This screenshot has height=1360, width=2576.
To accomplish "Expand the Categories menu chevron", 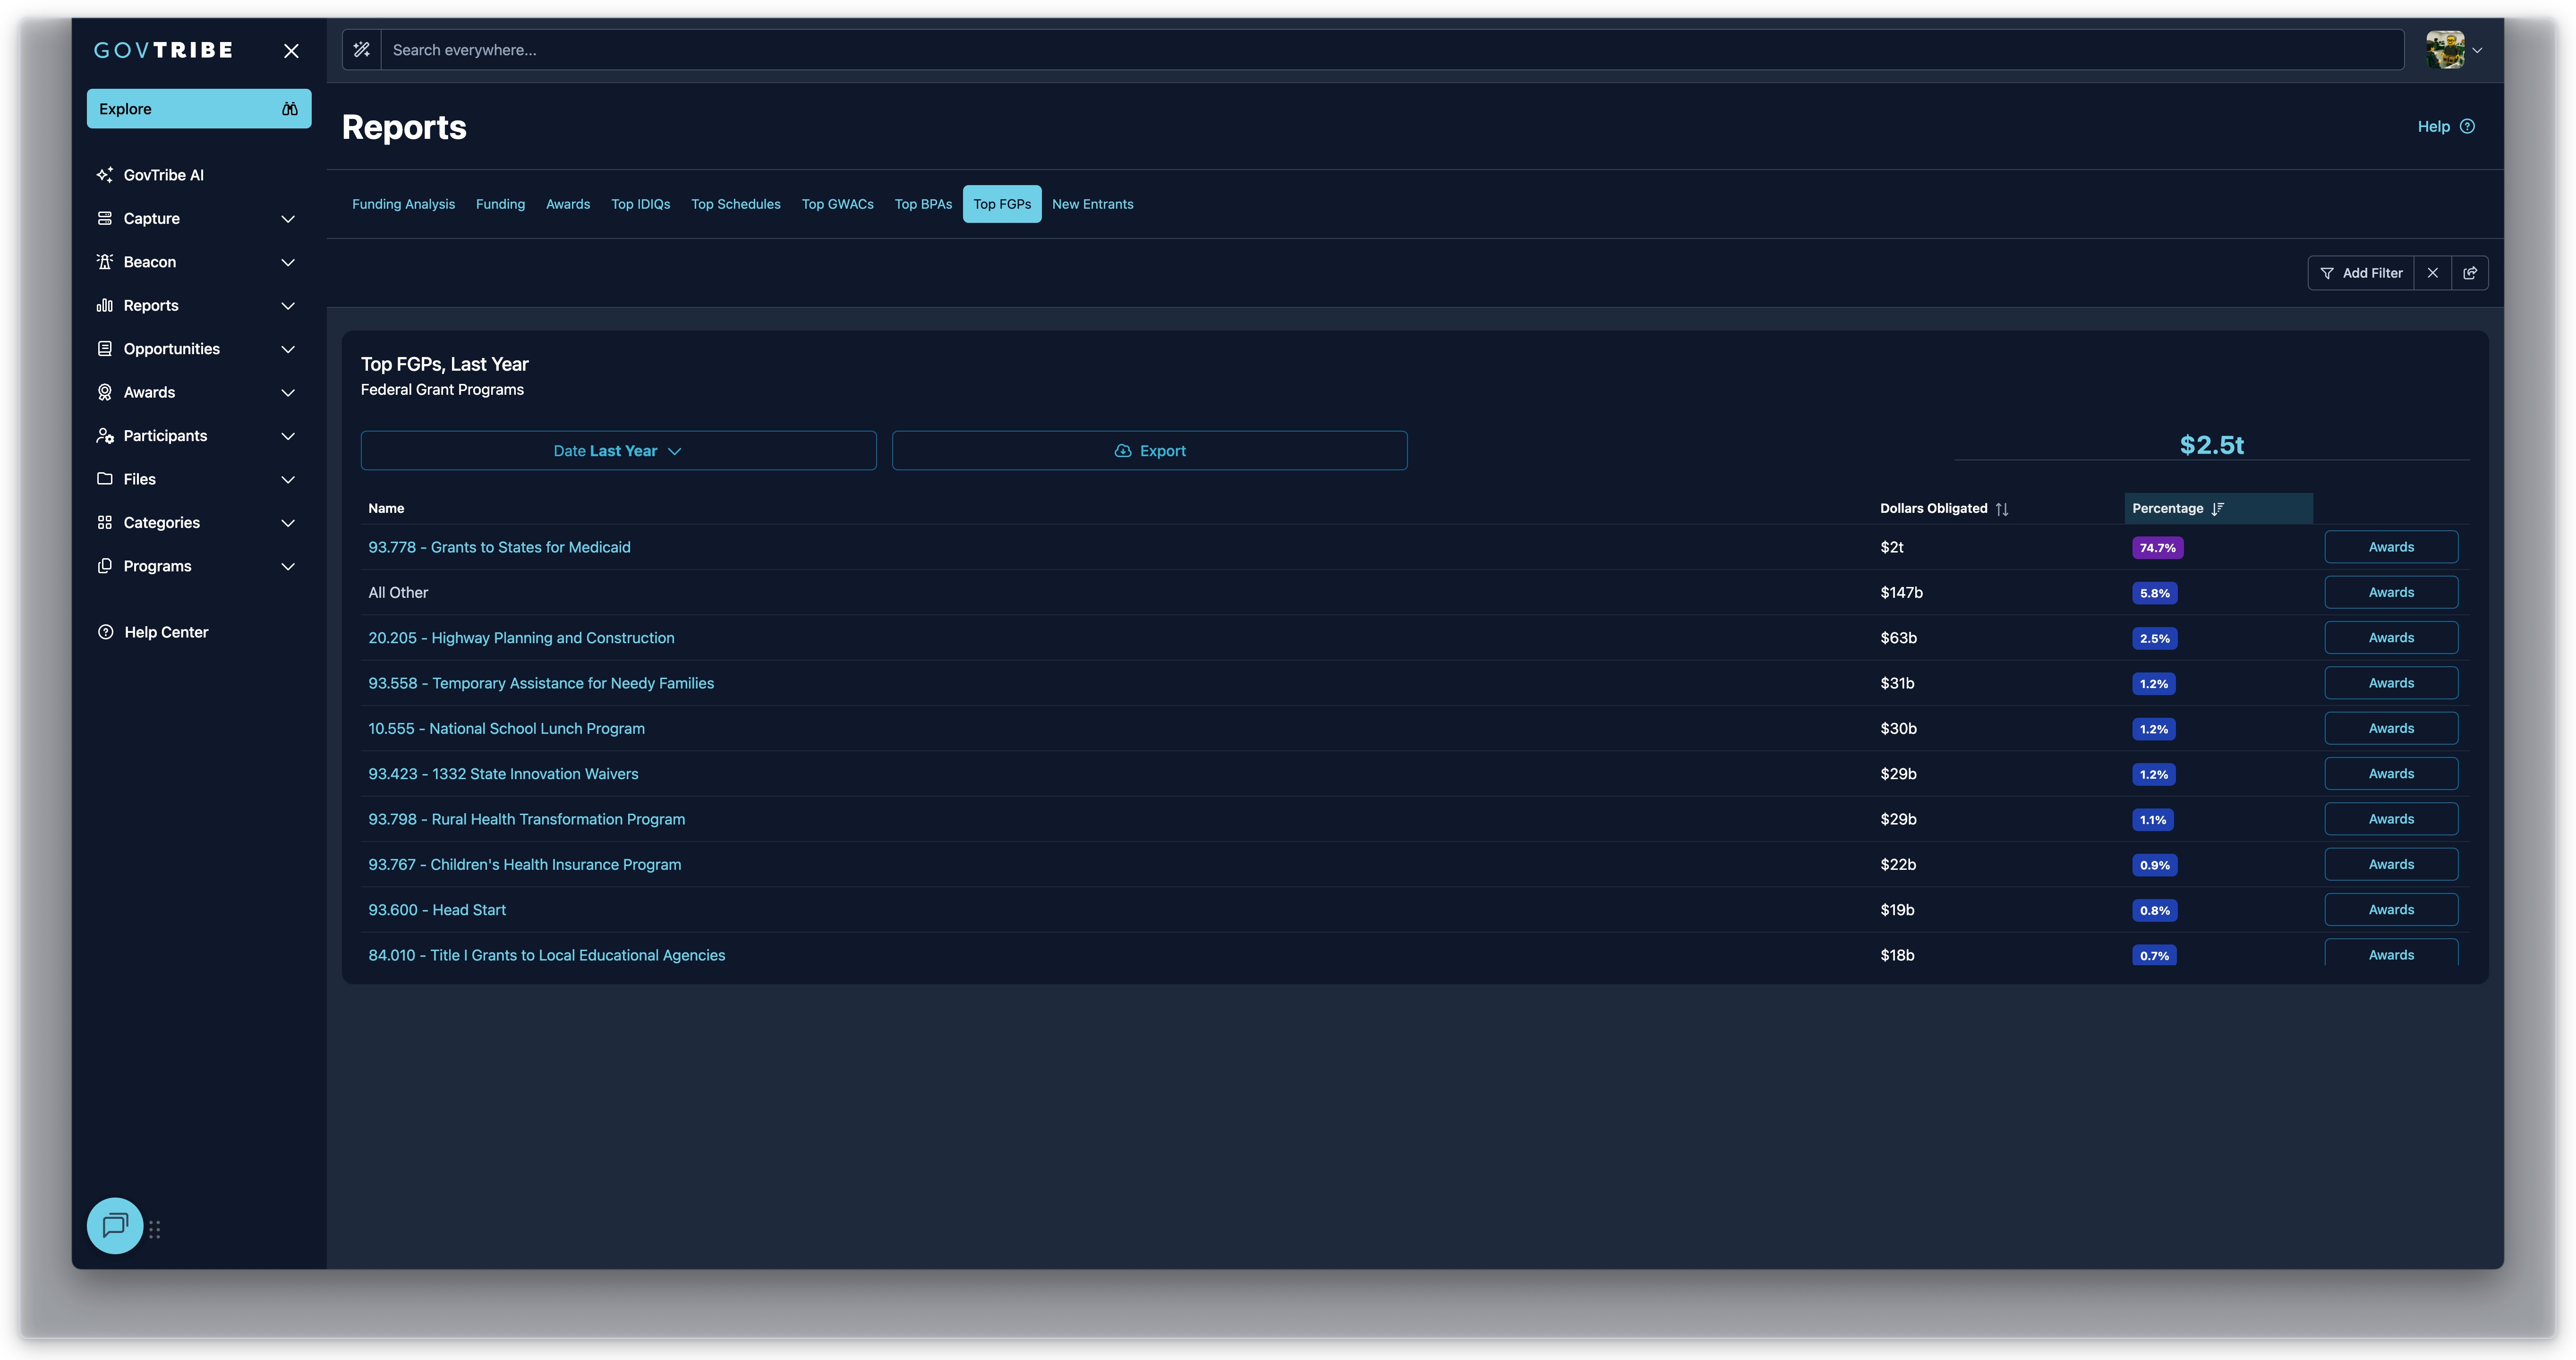I will click(x=288, y=523).
